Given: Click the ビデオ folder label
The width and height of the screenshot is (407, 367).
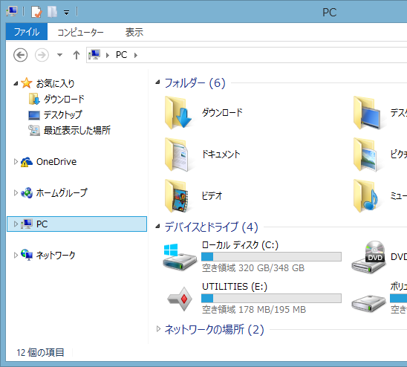Looking at the screenshot, I should (x=212, y=195).
